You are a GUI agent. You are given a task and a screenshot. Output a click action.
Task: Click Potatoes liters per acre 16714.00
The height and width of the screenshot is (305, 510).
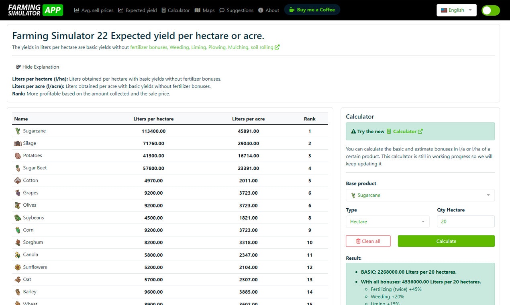[248, 156]
